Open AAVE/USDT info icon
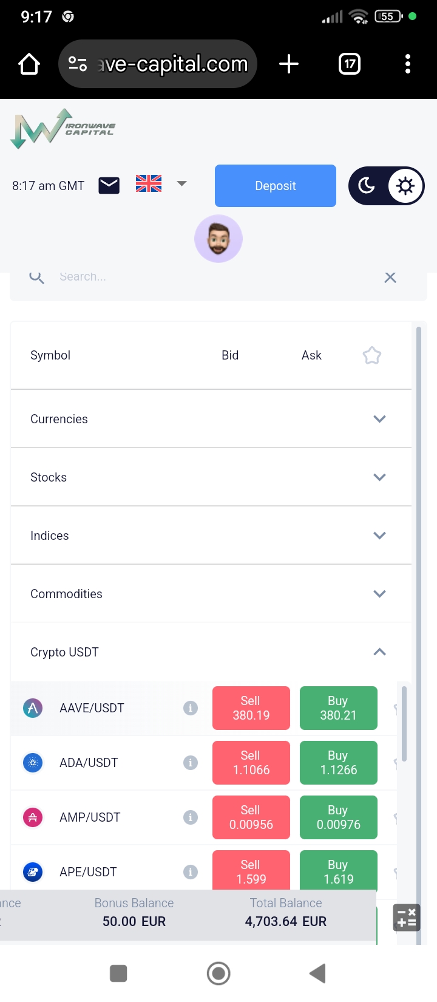 click(x=191, y=708)
